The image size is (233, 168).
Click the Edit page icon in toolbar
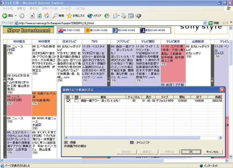(131, 16)
